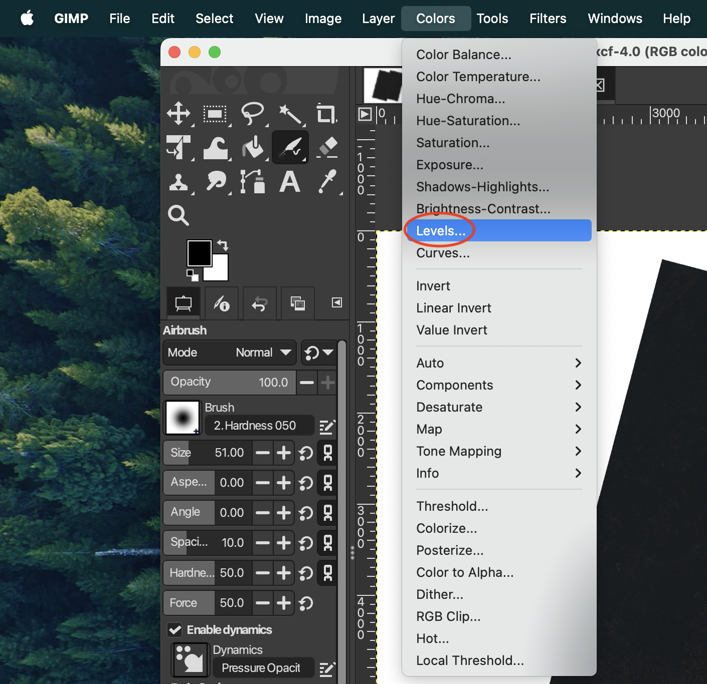Select the Unified Transform tool

tap(179, 148)
